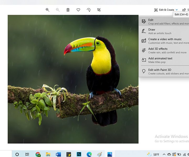Choose Create a video with music
Image resolution: width=189 pixels, height=157 pixels.
point(164,41)
